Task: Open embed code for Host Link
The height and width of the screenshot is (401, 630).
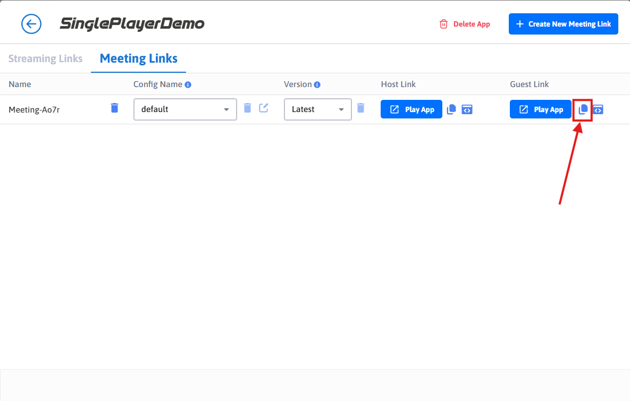Action: click(467, 109)
